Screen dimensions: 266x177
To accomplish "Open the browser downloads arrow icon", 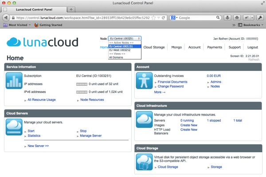I will pos(227,18).
